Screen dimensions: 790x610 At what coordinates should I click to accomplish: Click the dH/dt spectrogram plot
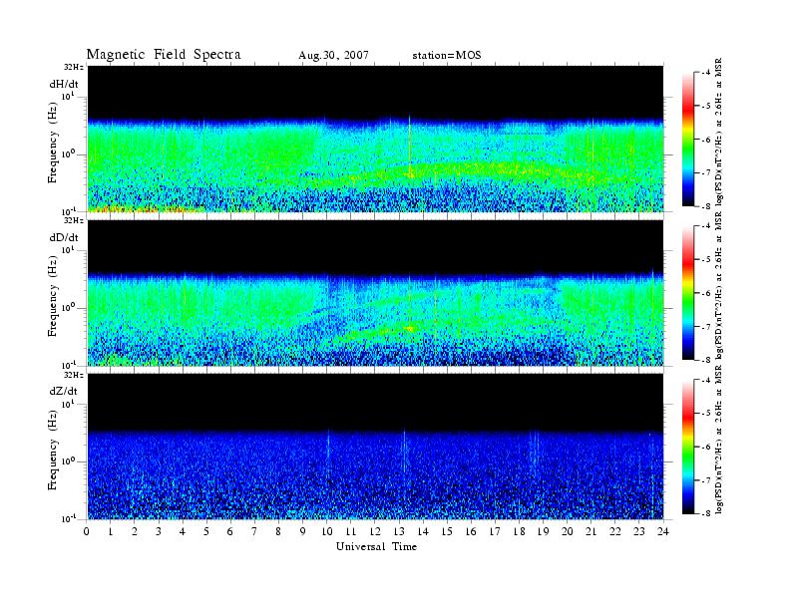pyautogui.click(x=375, y=139)
